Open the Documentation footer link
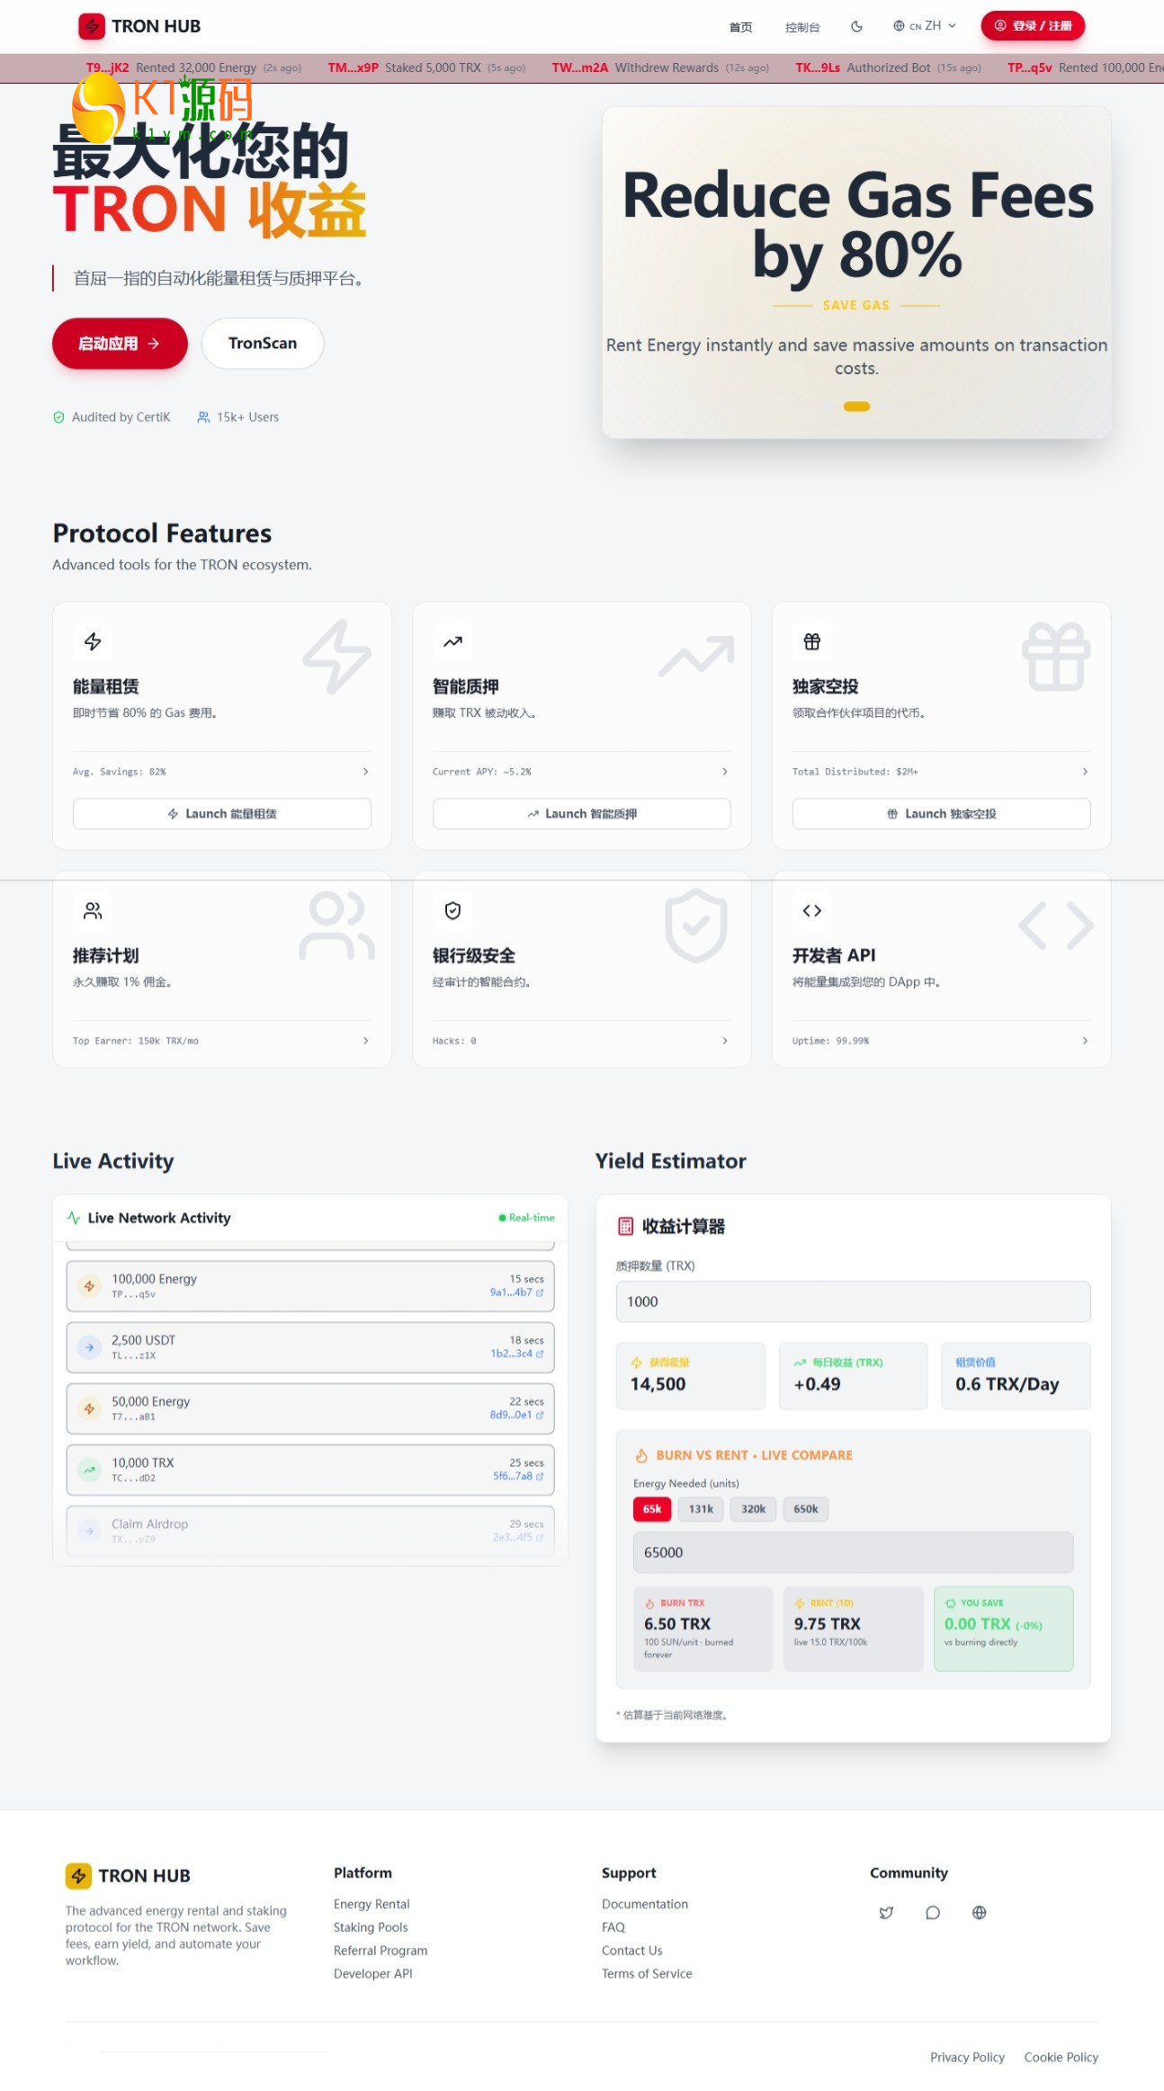This screenshot has width=1164, height=2091. pos(645,1904)
